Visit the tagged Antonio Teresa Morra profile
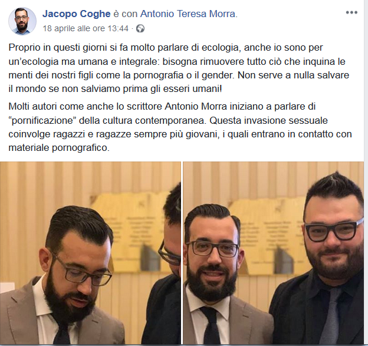Viewport: 368px width, 346px height. point(189,14)
